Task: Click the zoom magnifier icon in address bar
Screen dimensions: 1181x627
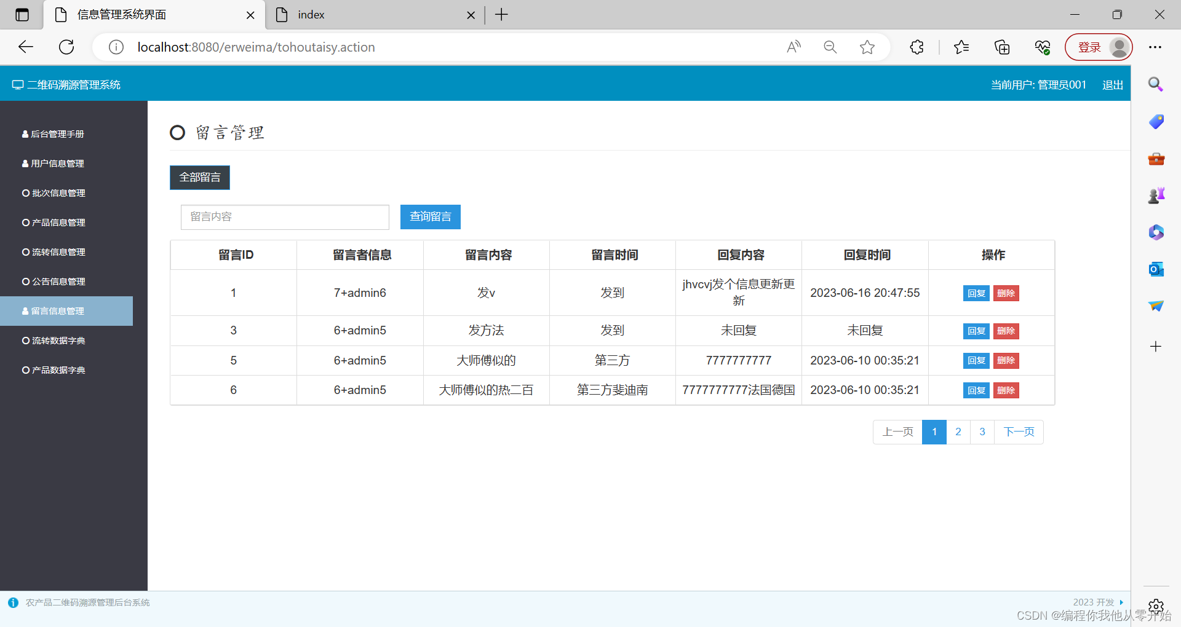Action: click(830, 47)
